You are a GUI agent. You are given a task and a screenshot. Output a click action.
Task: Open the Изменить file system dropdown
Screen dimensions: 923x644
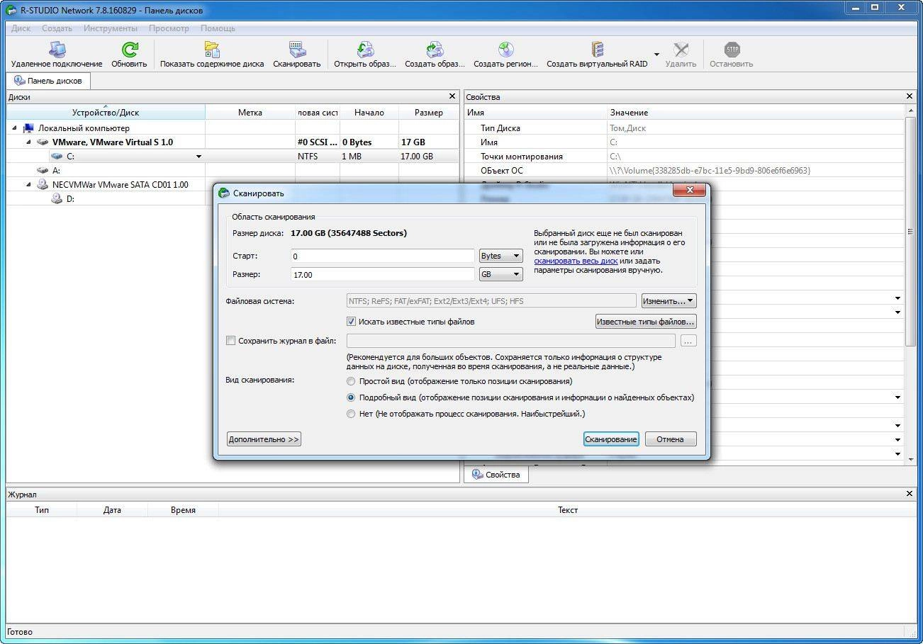669,301
